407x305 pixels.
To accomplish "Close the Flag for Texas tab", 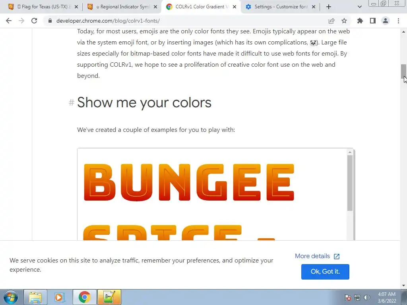I will point(76,7).
